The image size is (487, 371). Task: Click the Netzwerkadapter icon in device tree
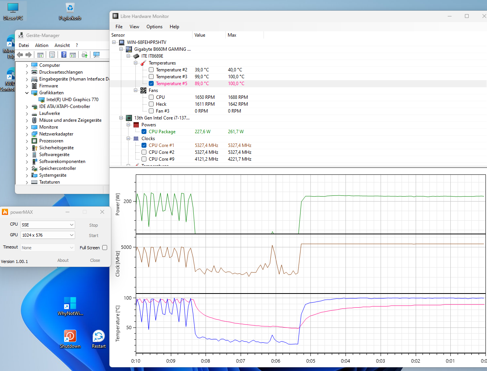pyautogui.click(x=34, y=134)
